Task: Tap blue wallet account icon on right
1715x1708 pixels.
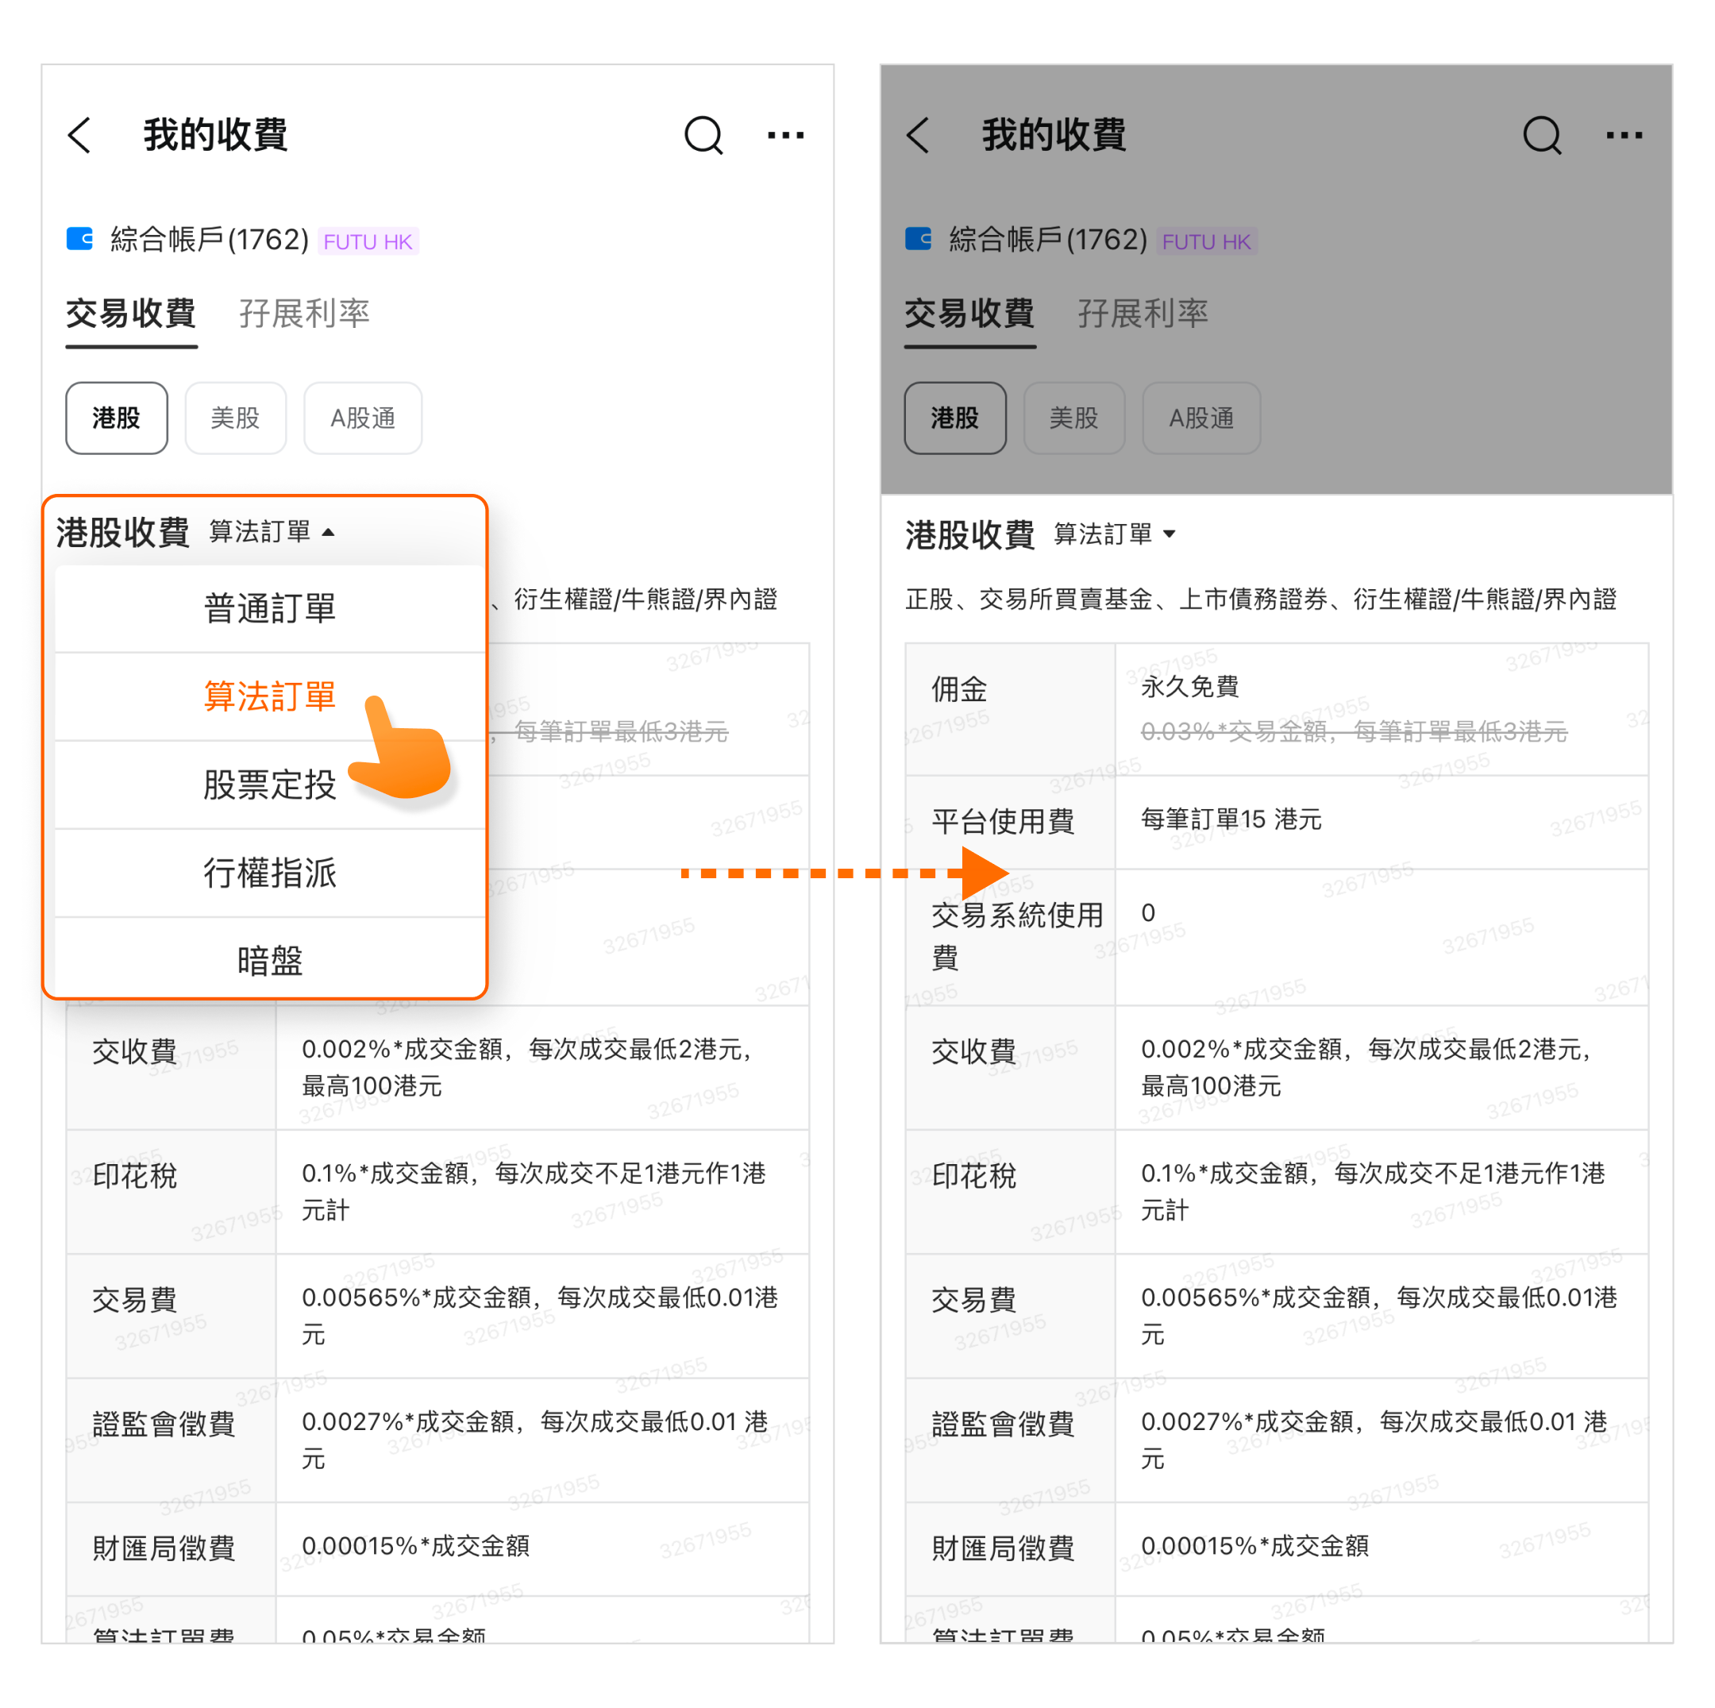Action: tap(918, 239)
